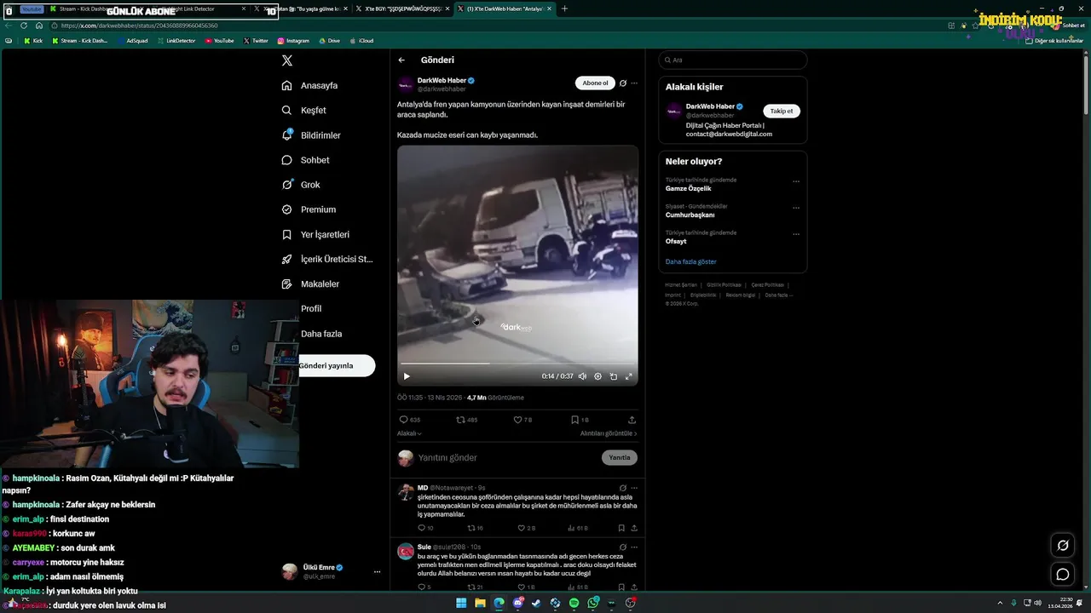The width and height of the screenshot is (1091, 613).
Task: Open the floating Grok button
Action: [1063, 546]
